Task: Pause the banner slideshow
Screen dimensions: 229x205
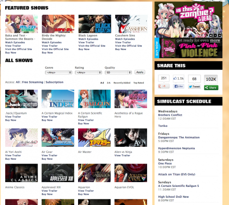Action: point(219,35)
